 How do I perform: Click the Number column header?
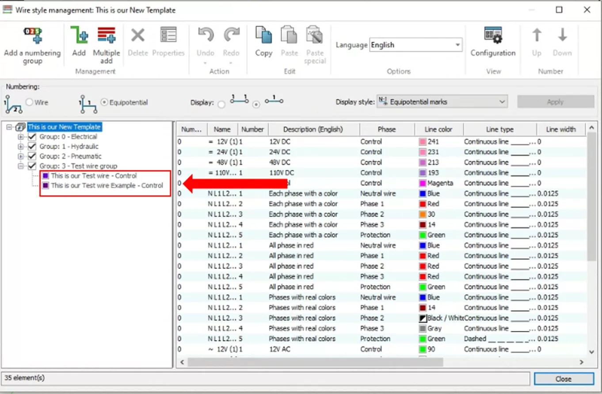pyautogui.click(x=253, y=129)
